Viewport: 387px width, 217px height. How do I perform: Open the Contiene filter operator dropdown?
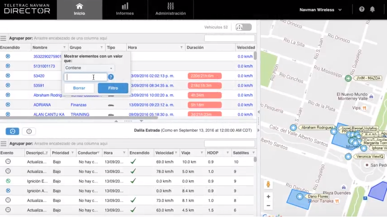(x=89, y=68)
